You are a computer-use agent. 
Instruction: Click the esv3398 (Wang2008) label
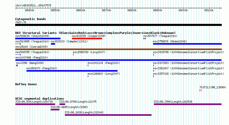(x=30, y=63)
